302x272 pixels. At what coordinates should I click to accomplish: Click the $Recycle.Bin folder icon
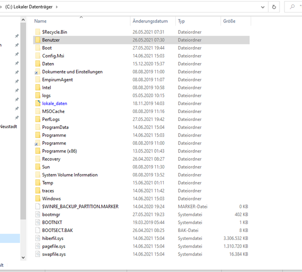(38, 32)
